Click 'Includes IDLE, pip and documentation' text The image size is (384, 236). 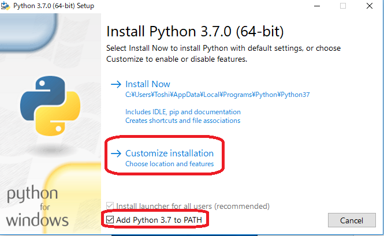[182, 111]
